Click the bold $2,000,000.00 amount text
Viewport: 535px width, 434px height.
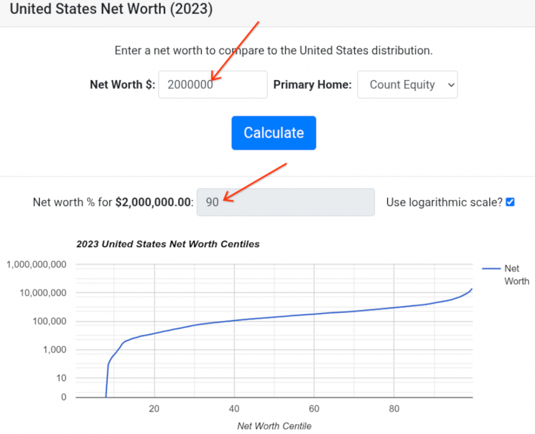152,203
